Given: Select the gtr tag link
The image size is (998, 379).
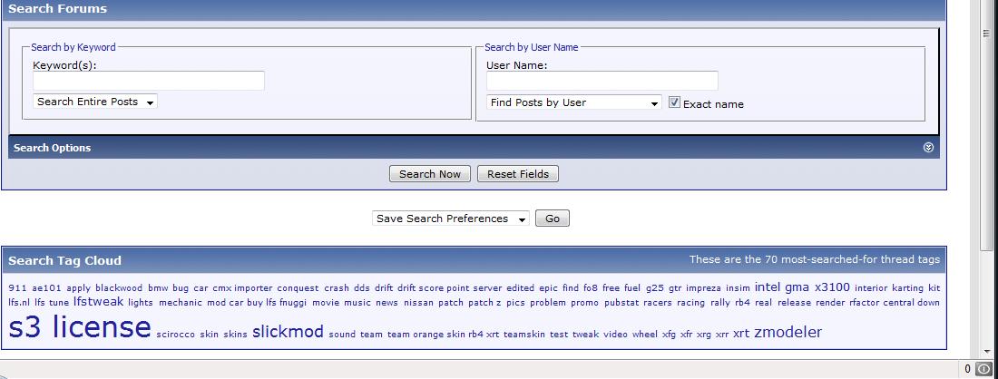Looking at the screenshot, I should 675,288.
